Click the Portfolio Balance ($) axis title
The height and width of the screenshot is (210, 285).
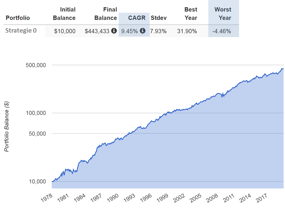click(x=6, y=127)
